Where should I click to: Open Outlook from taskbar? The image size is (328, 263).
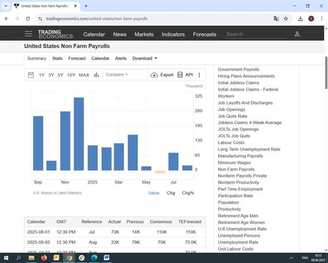(x=57, y=257)
